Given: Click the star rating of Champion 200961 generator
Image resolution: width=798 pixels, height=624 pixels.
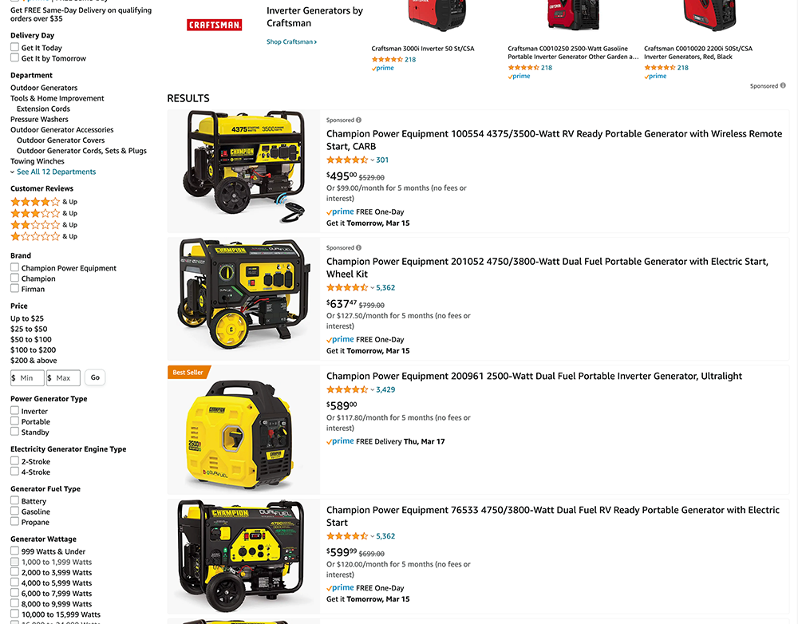Looking at the screenshot, I should tap(347, 389).
